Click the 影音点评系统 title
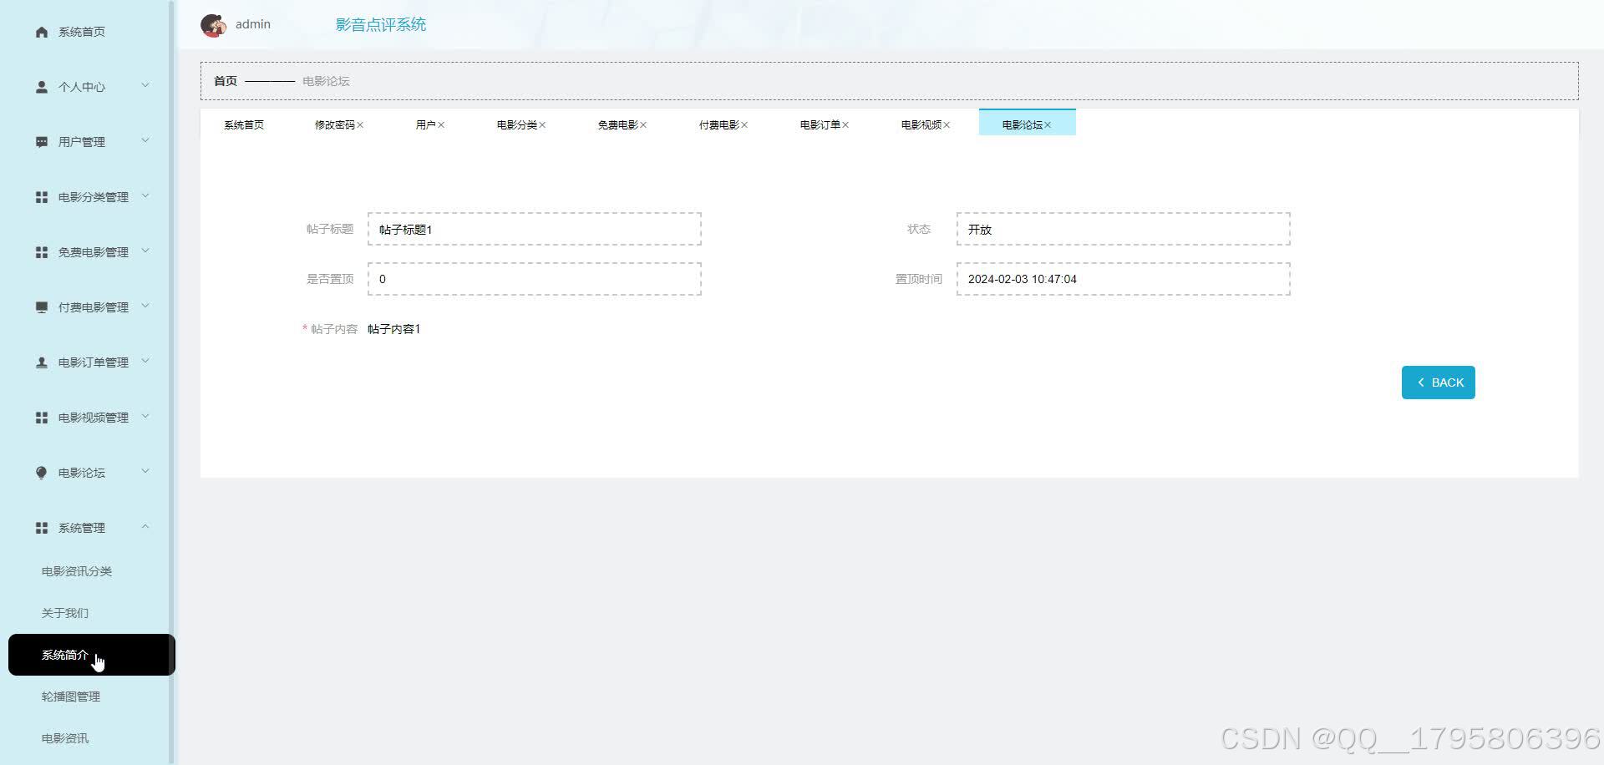The height and width of the screenshot is (765, 1604). pos(381,25)
